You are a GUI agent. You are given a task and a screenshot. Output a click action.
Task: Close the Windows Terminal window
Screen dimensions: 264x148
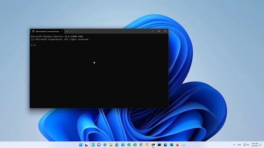pyautogui.click(x=165, y=31)
